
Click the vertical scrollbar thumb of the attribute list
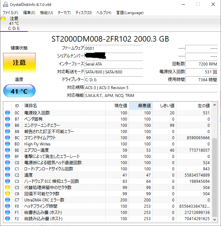(x=214, y=178)
